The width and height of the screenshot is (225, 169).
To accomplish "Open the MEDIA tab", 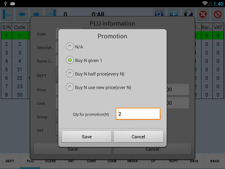I will (x=133, y=161).
